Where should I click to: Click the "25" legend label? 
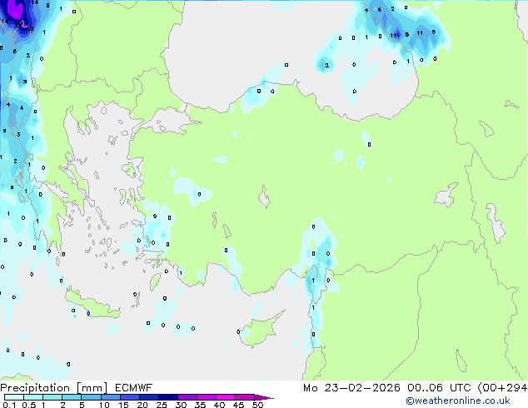pyautogui.click(x=162, y=405)
